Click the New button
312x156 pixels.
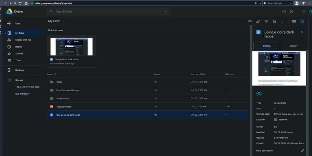(x=14, y=23)
